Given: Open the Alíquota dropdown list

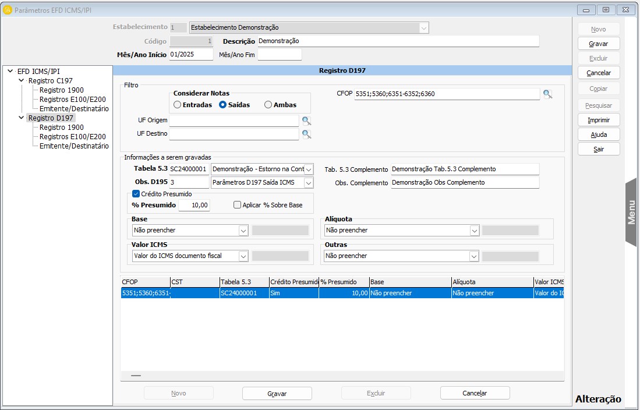Looking at the screenshot, I should pyautogui.click(x=474, y=230).
